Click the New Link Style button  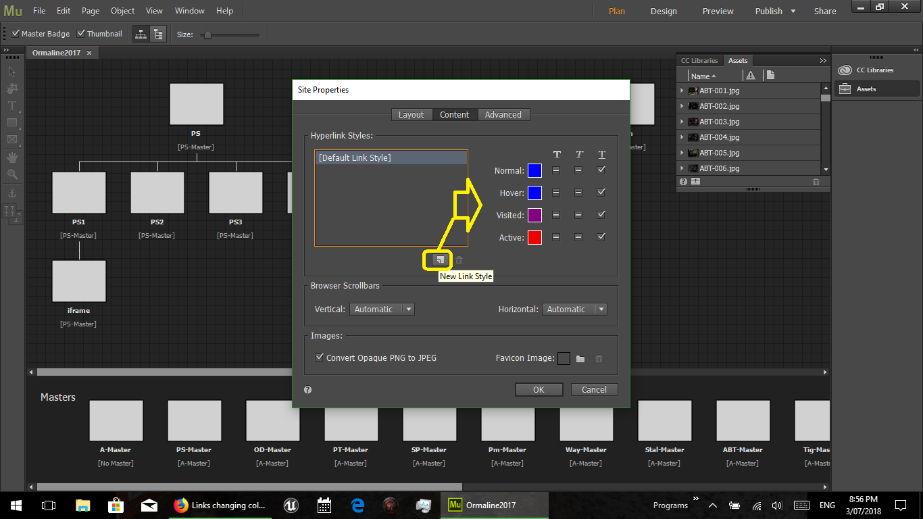(440, 259)
